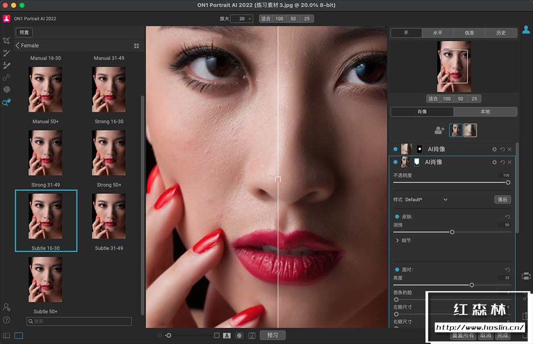The width and height of the screenshot is (533, 344).
Task: Toggle the 面对 face section dot
Action: point(397,269)
